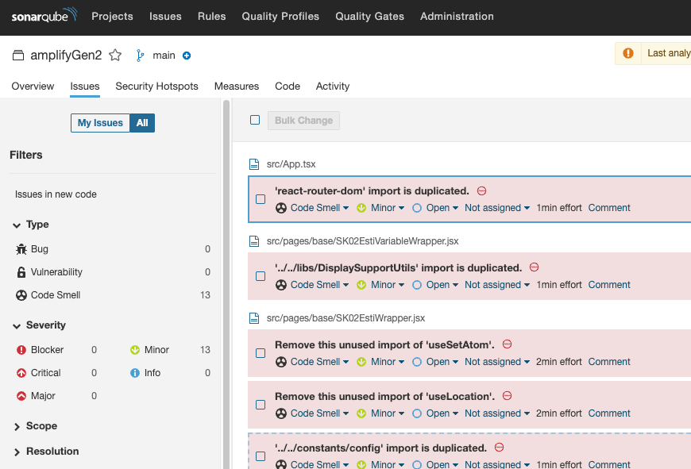The height and width of the screenshot is (469, 691).
Task: Open status Open dropdown on DisplaySupportUtils issue
Action: click(435, 285)
